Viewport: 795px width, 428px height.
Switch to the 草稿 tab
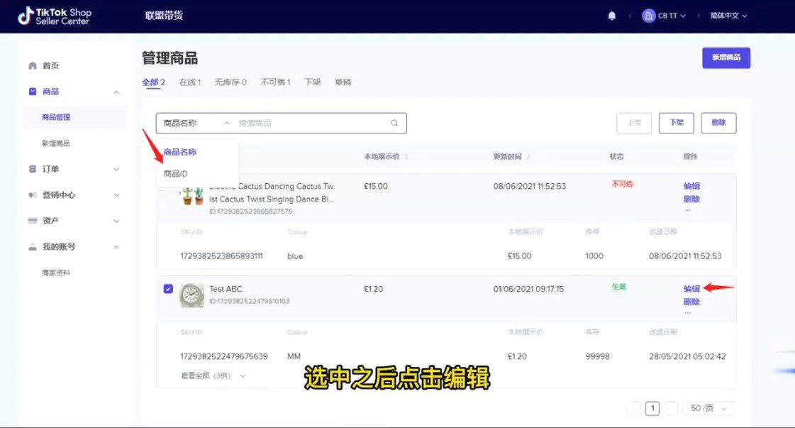click(343, 82)
